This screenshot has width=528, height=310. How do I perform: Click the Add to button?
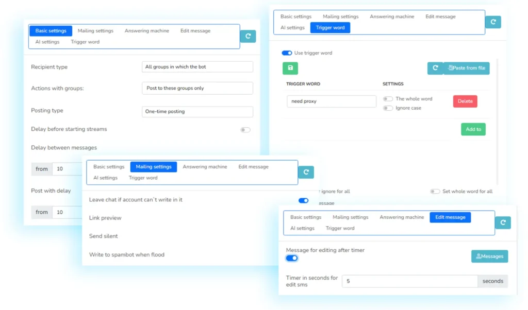coord(473,129)
